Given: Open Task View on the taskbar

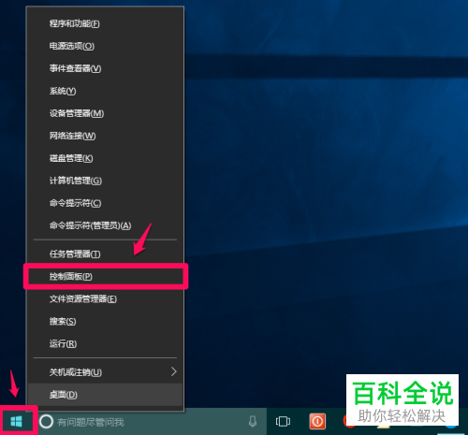Looking at the screenshot, I should [x=283, y=422].
